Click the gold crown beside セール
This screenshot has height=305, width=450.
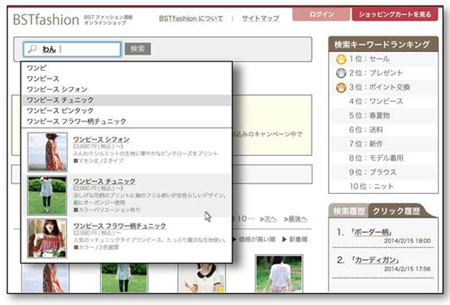341,60
